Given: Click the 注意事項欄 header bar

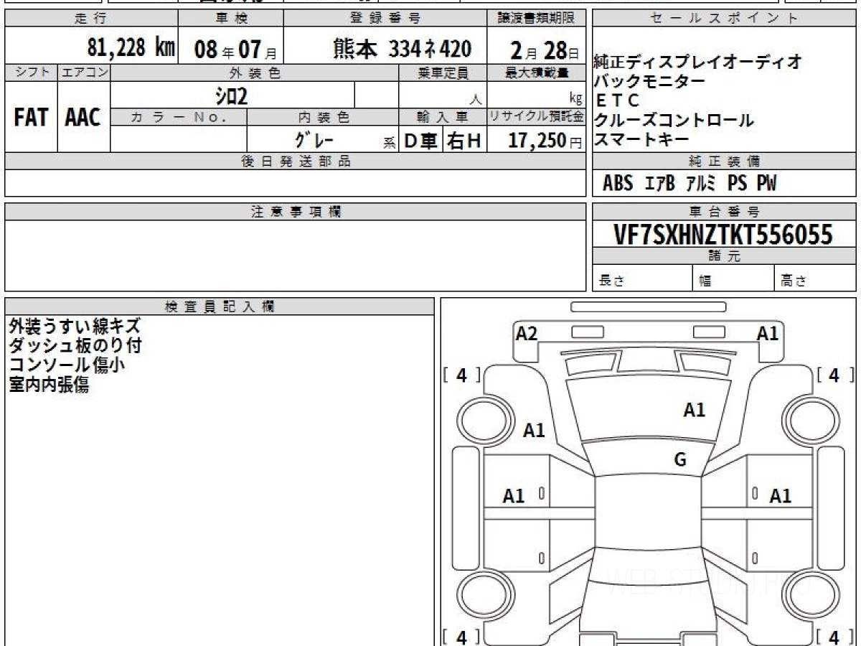Looking at the screenshot, I should [x=296, y=212].
